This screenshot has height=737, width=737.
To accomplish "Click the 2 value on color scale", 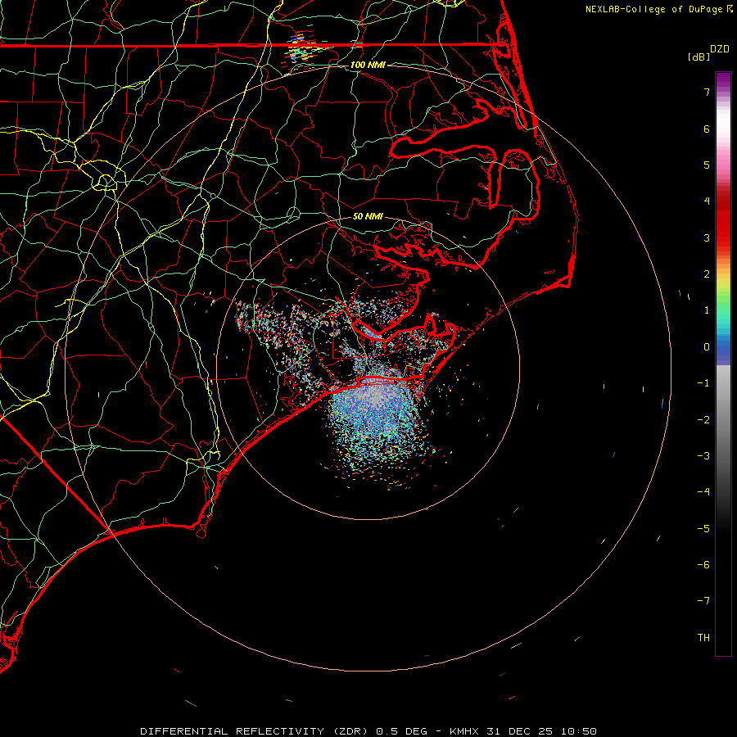I will 707,274.
